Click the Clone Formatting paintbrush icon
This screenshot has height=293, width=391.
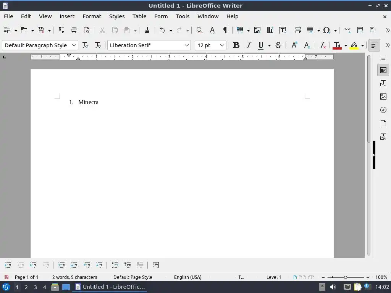pos(147,30)
